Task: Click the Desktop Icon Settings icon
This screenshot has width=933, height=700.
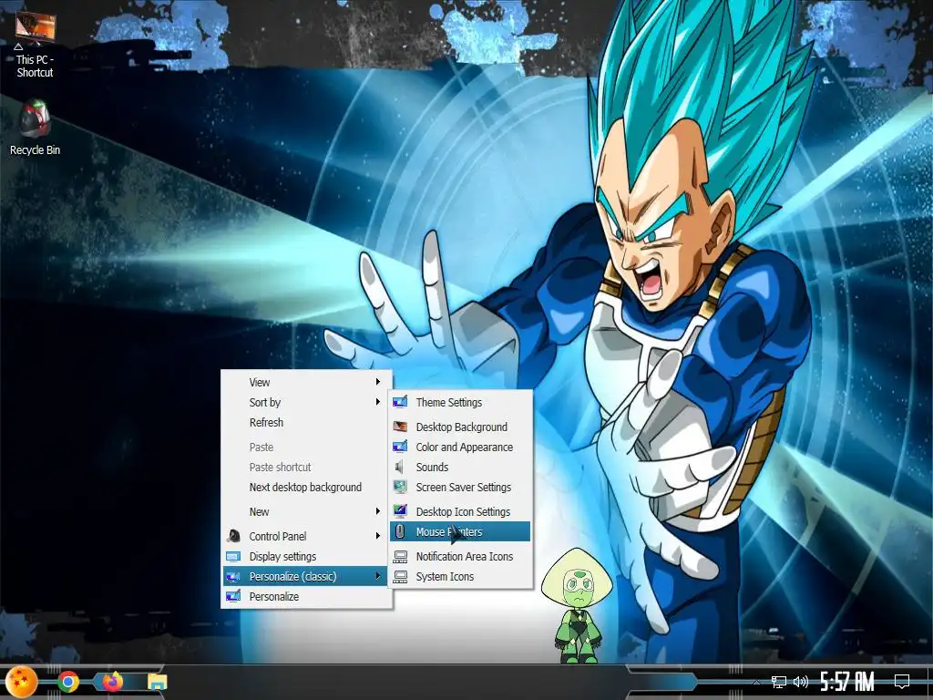Action: click(x=401, y=512)
